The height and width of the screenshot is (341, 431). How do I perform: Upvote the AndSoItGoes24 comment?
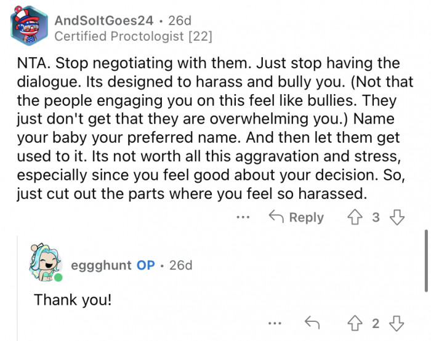pyautogui.click(x=356, y=217)
